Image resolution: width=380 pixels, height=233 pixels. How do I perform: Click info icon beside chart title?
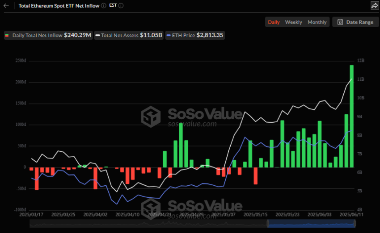tap(104, 6)
